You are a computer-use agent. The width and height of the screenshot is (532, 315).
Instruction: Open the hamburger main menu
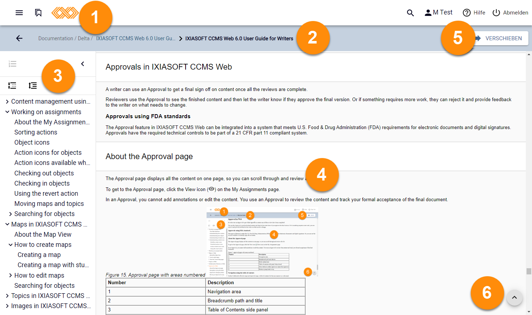(x=19, y=13)
